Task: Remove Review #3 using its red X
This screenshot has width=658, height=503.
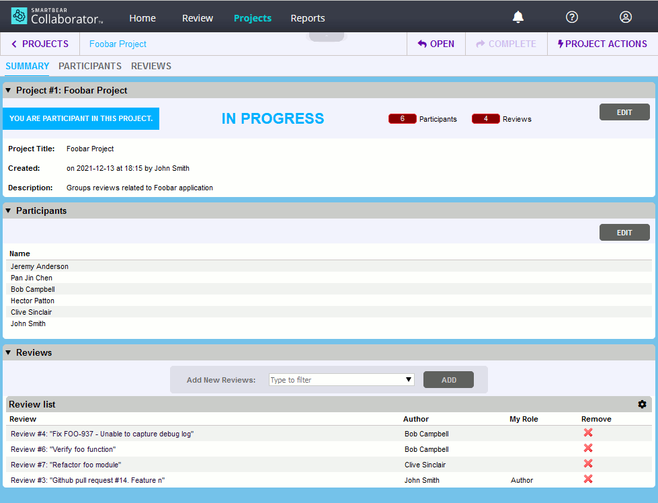Action: 588,479
